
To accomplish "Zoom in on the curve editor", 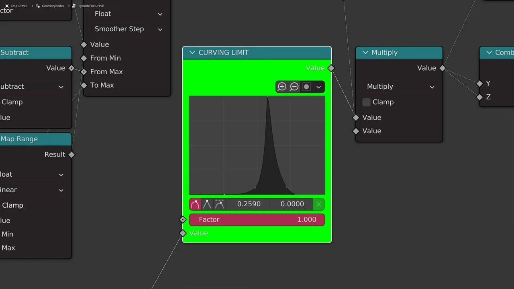I will pos(282,87).
